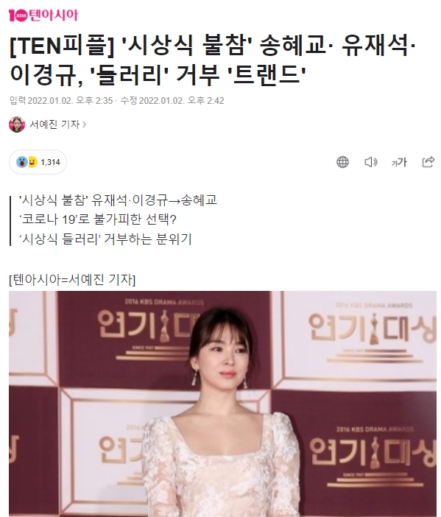Open the globe translation icon
This screenshot has width=441, height=517.
point(342,162)
